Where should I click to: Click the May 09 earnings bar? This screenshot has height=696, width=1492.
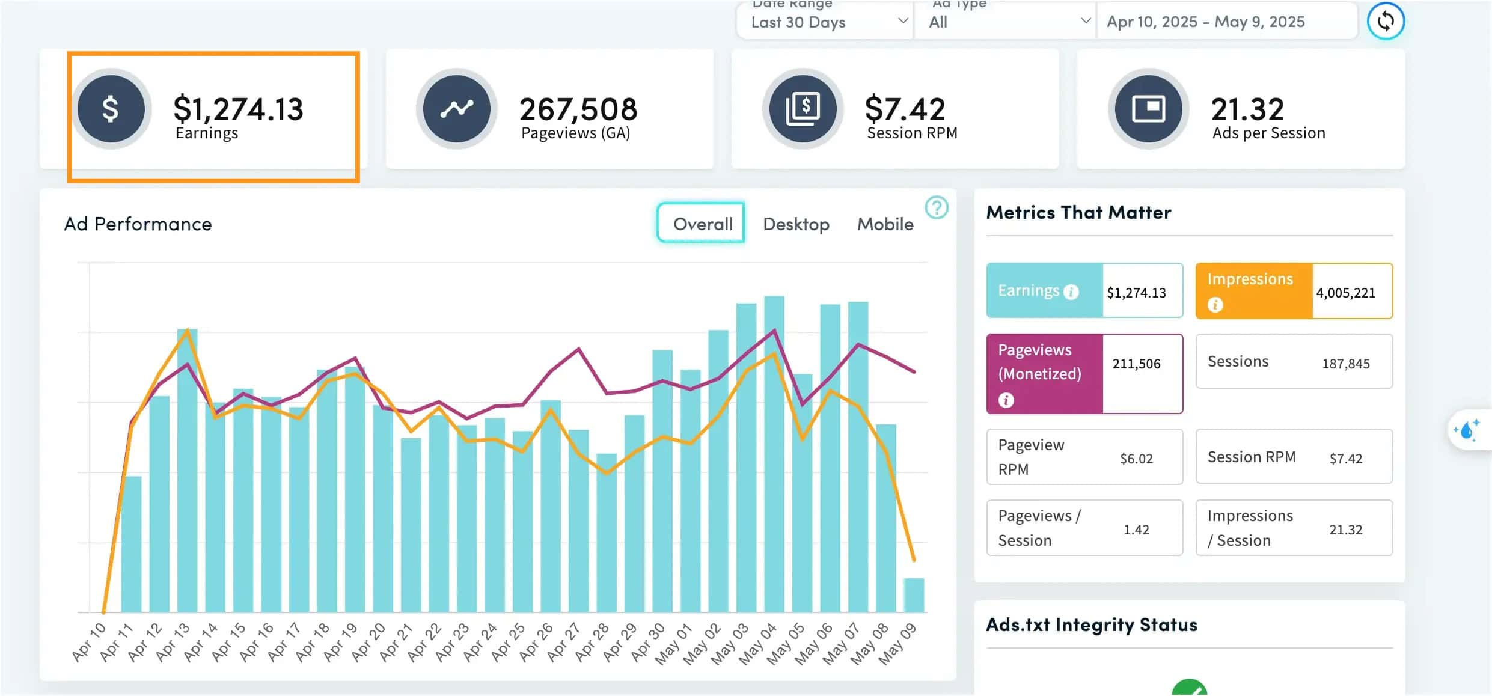(914, 595)
